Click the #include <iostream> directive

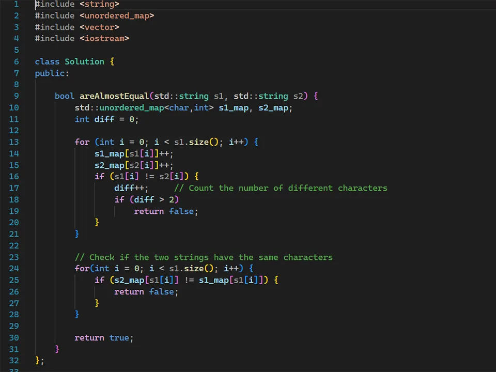(x=82, y=38)
